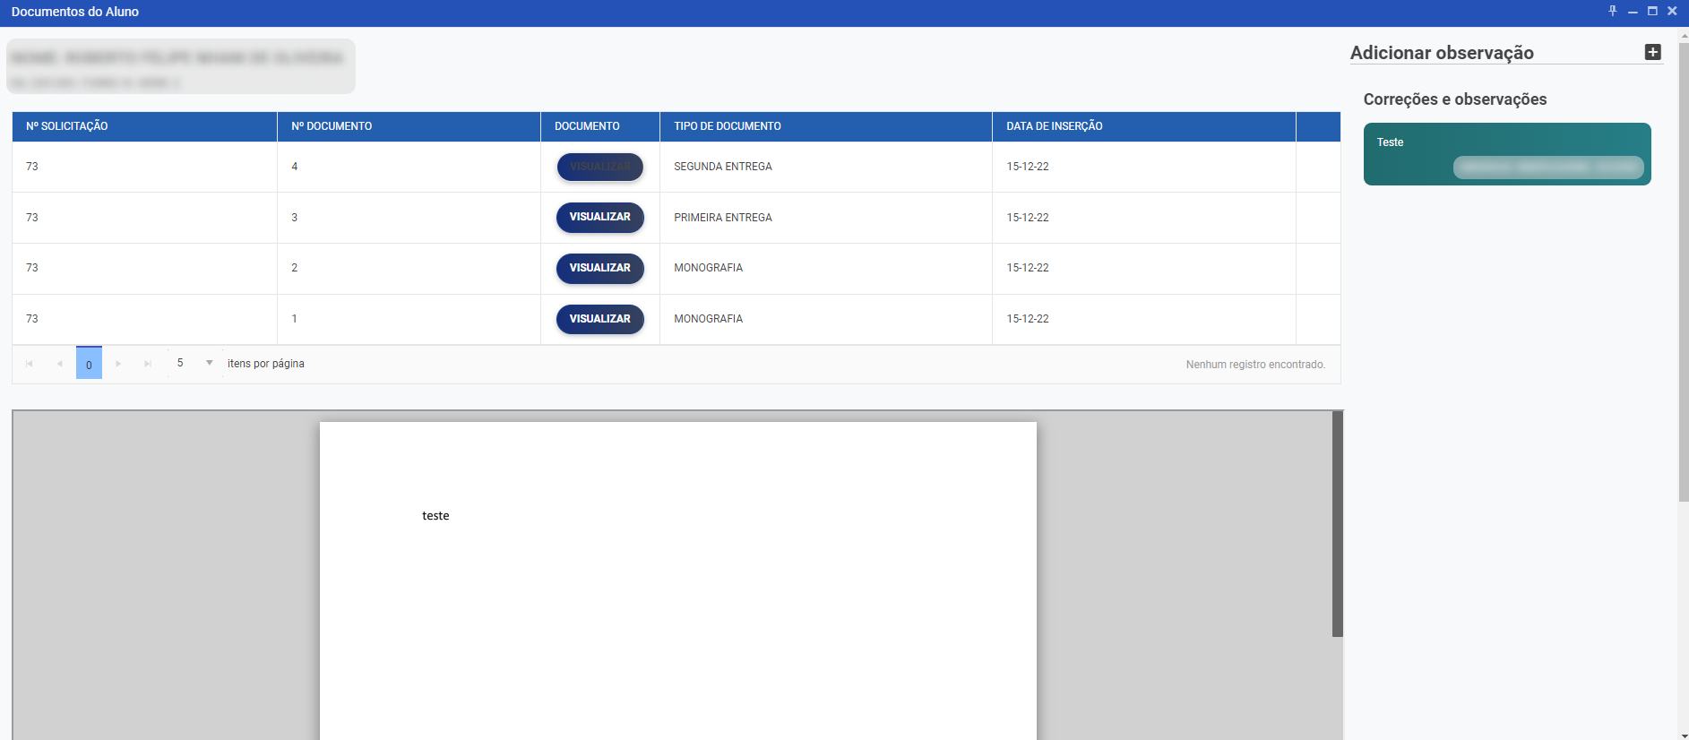Screen dimensions: 1689x740
Task: Maximize the Documentos do Aluno window
Action: 1652,11
